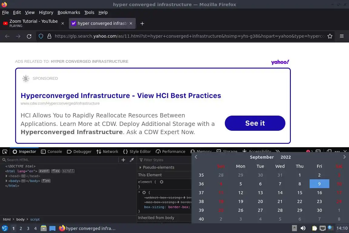The image size is (349, 233).
Task: Click the tracking protection shield icon
Action: click(41, 36)
